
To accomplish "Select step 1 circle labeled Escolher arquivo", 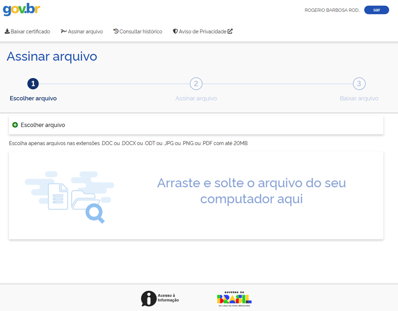I will [33, 84].
